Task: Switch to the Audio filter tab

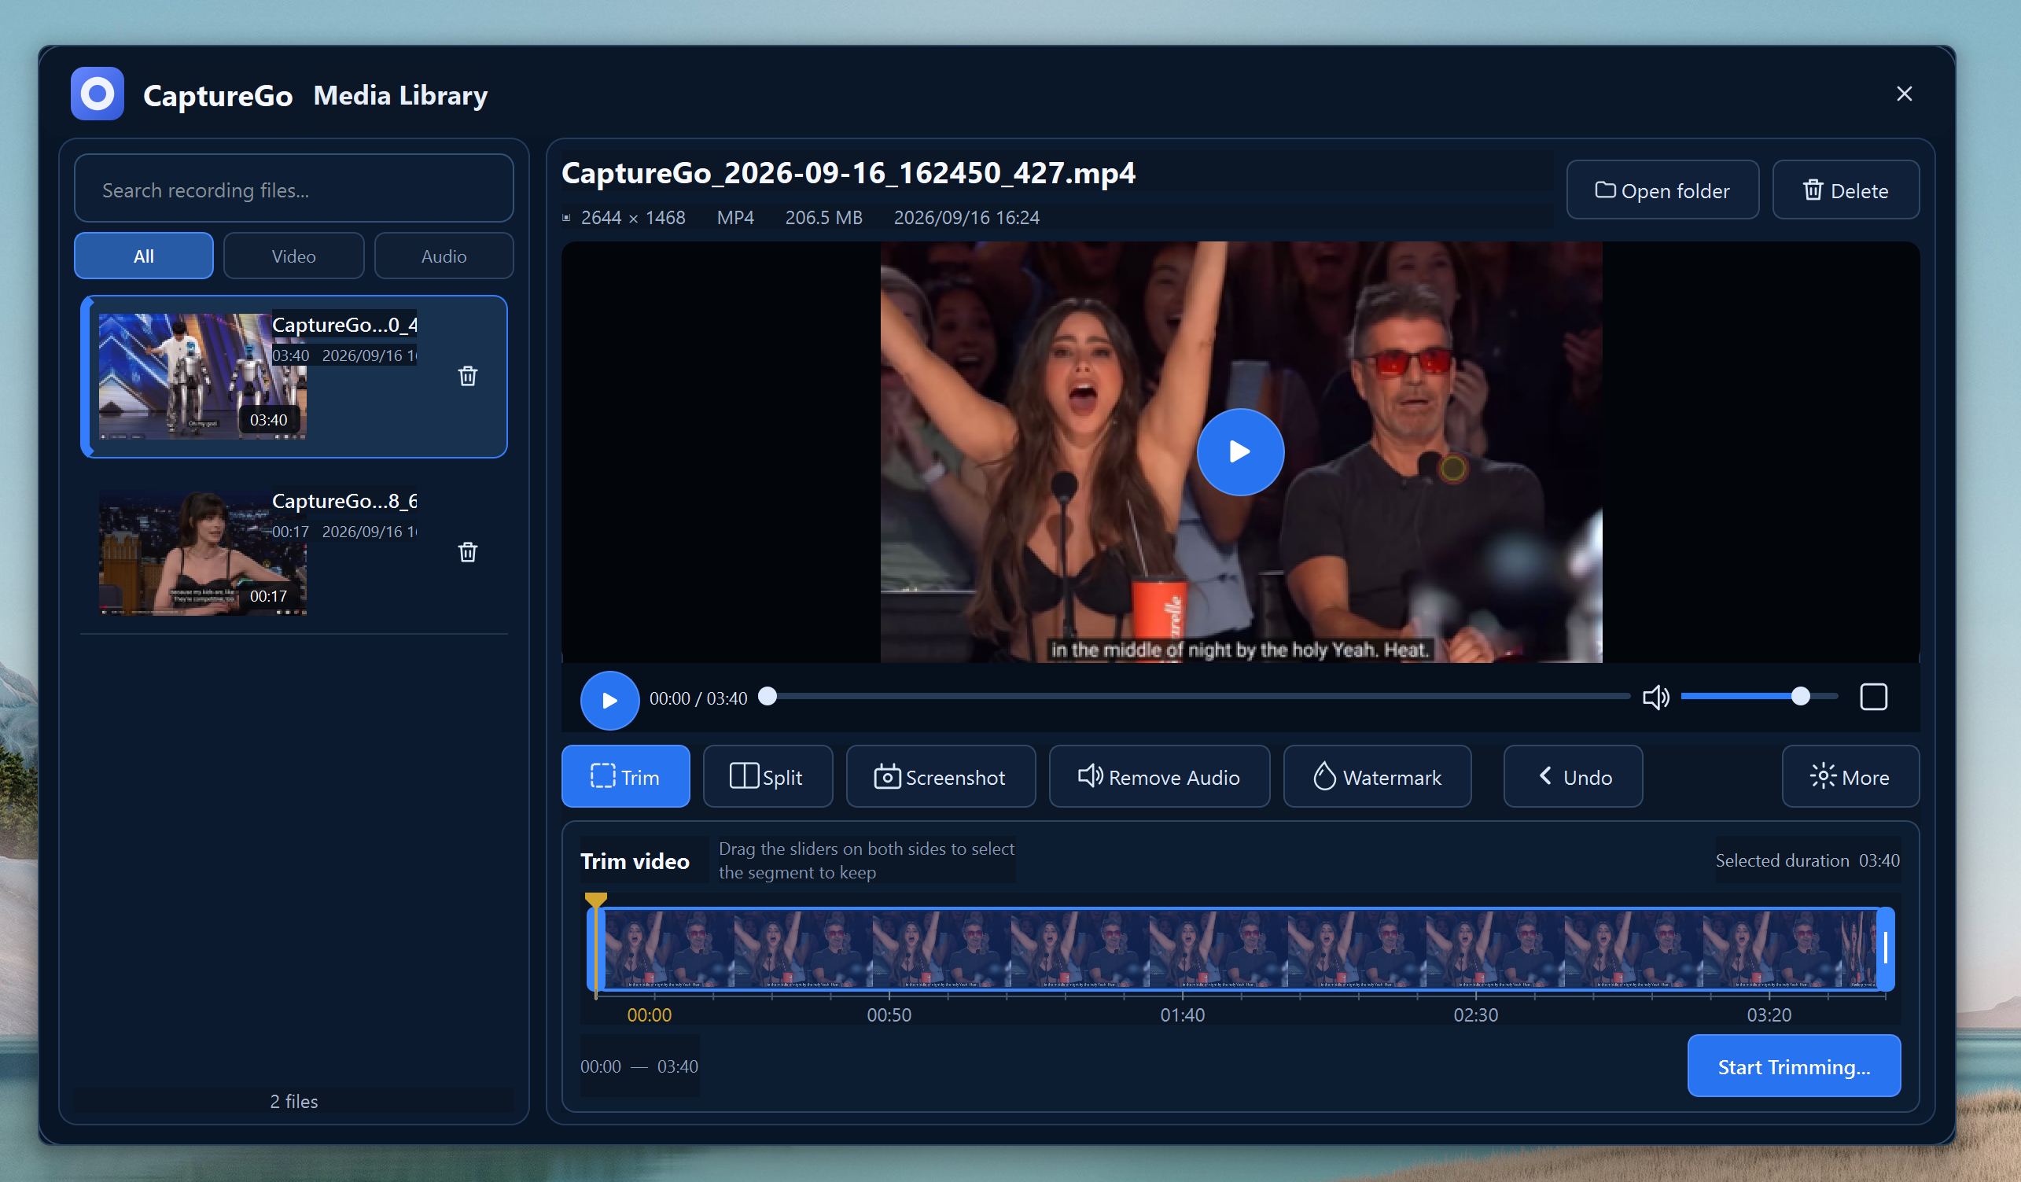Action: coord(444,256)
